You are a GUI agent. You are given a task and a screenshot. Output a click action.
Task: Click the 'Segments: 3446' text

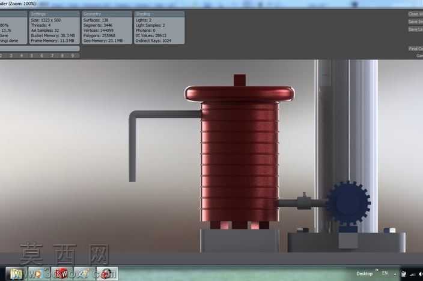[x=98, y=25]
